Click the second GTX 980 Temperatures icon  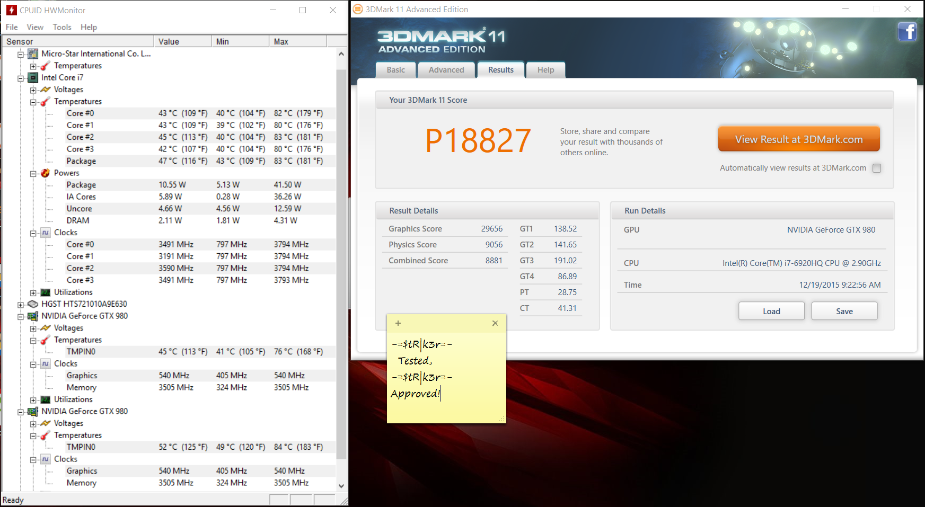[46, 435]
